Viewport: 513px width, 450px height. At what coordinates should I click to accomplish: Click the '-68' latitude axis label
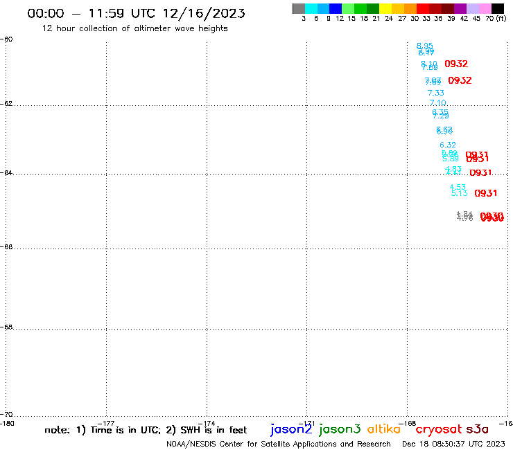tap(6, 327)
